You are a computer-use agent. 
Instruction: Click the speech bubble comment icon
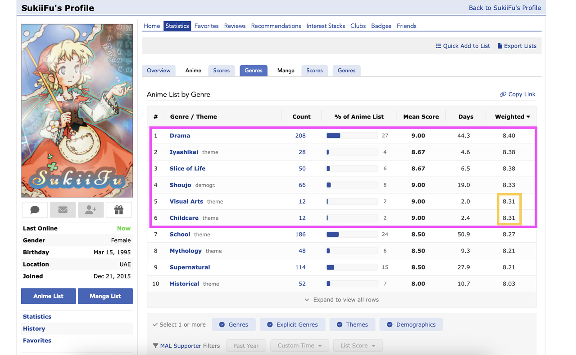(x=35, y=210)
